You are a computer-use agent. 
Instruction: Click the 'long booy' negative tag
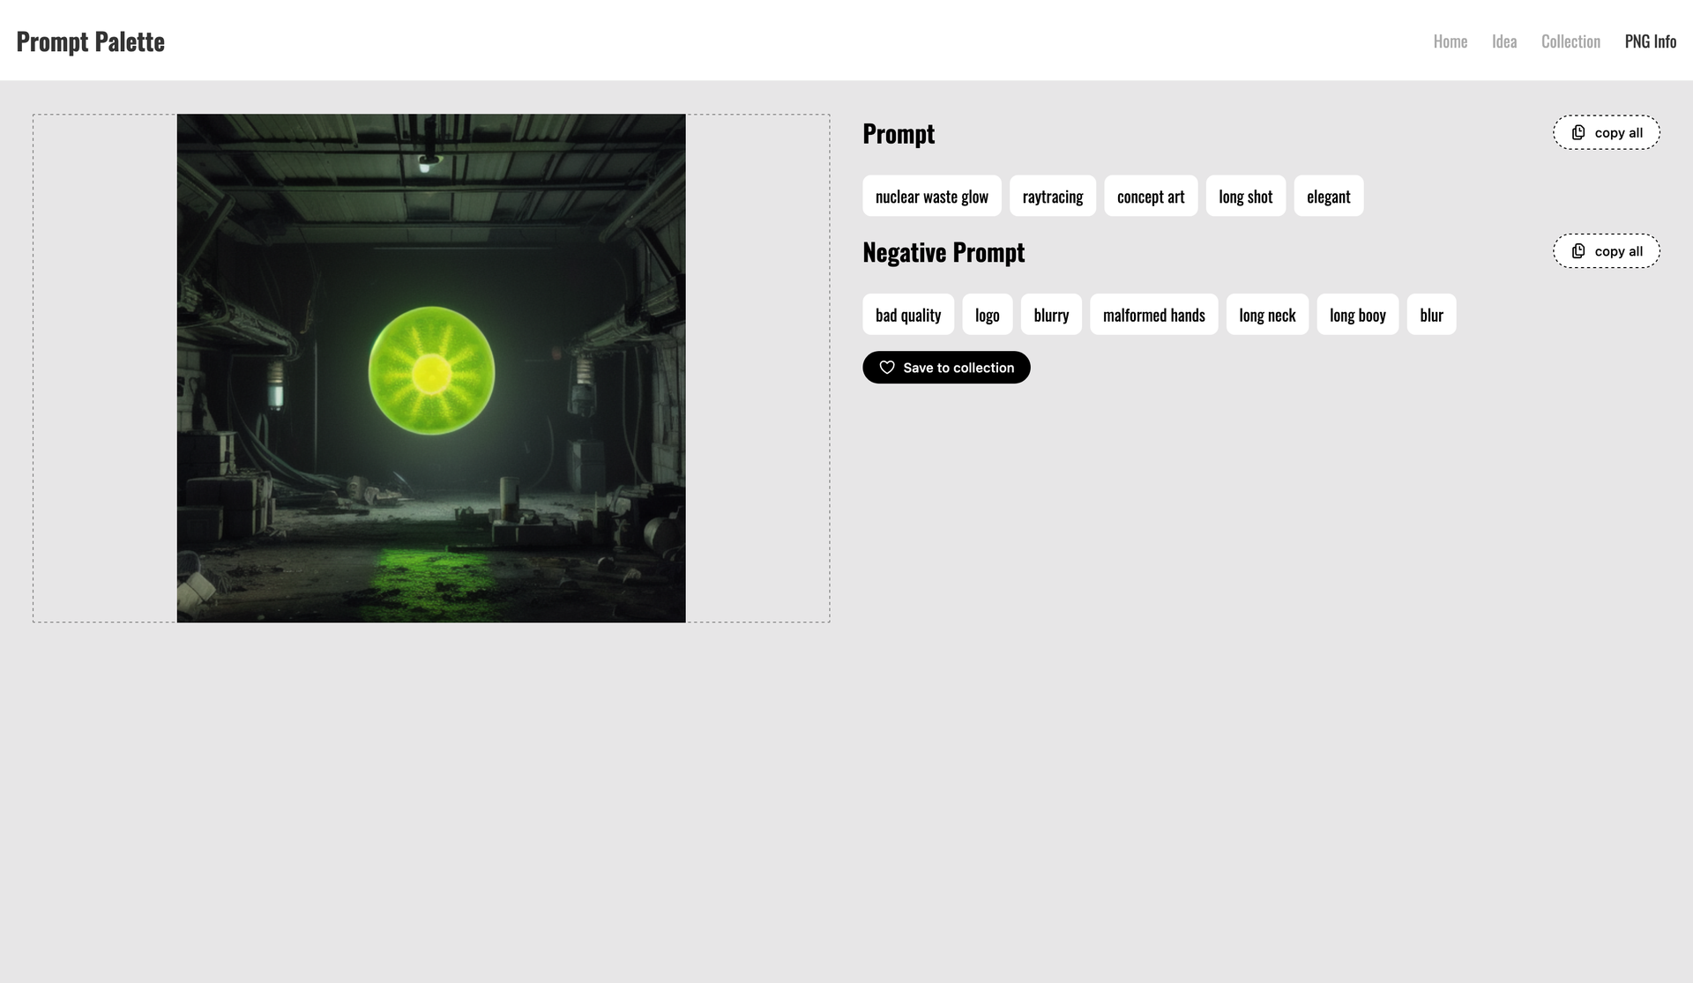1358,315
